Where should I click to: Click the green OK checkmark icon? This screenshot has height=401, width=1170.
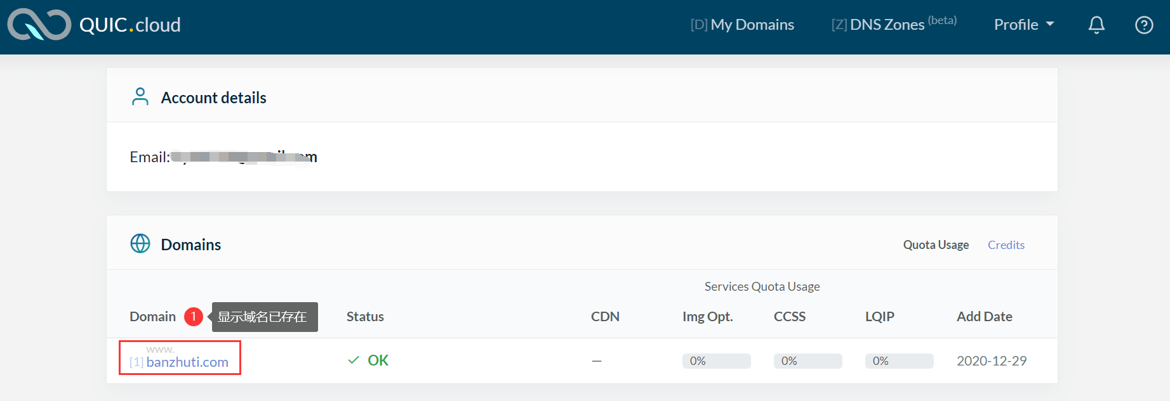tap(354, 360)
